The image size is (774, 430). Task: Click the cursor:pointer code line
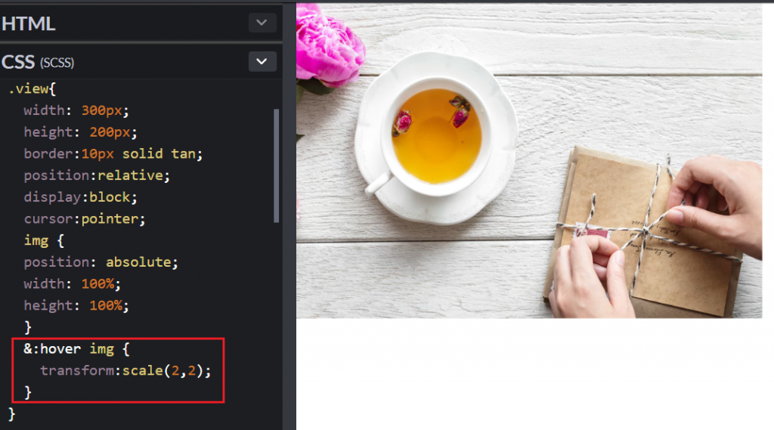85,218
